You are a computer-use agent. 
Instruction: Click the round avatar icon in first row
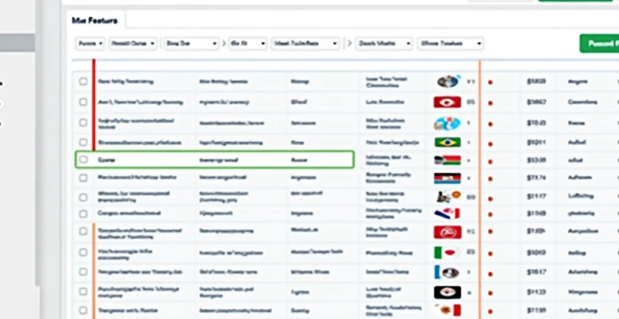(x=448, y=82)
